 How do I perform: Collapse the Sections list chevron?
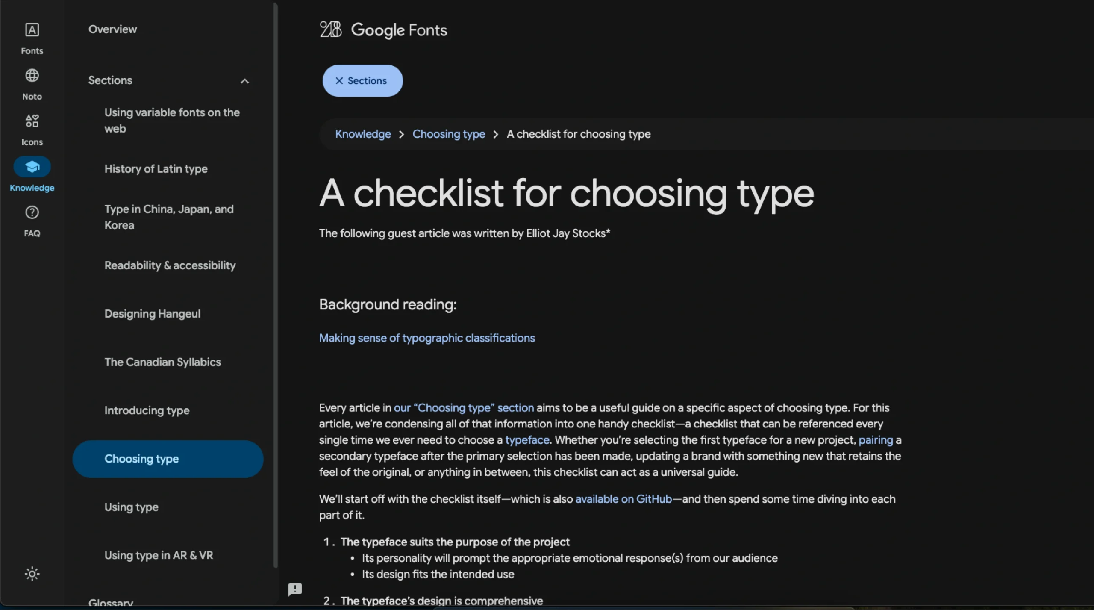245,81
